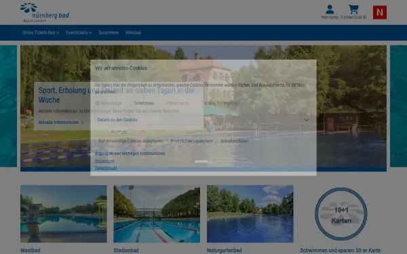Viewport: 407px width, 254px height.
Task: Click the Naturgartenbad title link
Action: [225, 251]
